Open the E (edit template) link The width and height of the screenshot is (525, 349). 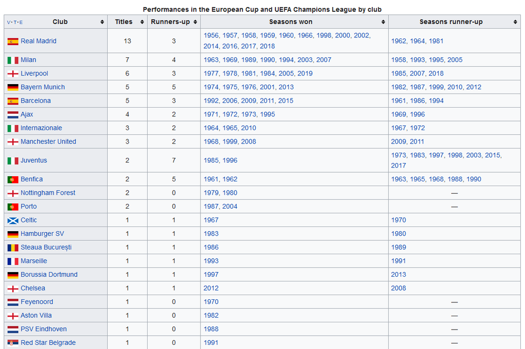(x=21, y=23)
